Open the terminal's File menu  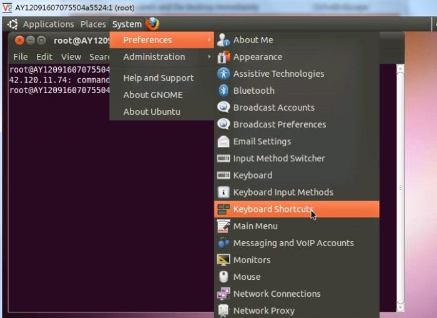click(x=20, y=57)
